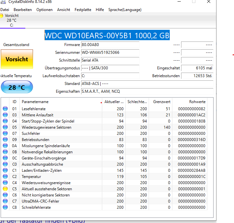Select the Schreibfehlerrate parameter name
234x223 pixels.
click(x=36, y=207)
